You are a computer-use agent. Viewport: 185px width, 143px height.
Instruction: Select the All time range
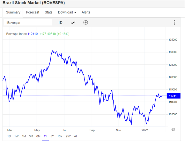tap(76, 136)
